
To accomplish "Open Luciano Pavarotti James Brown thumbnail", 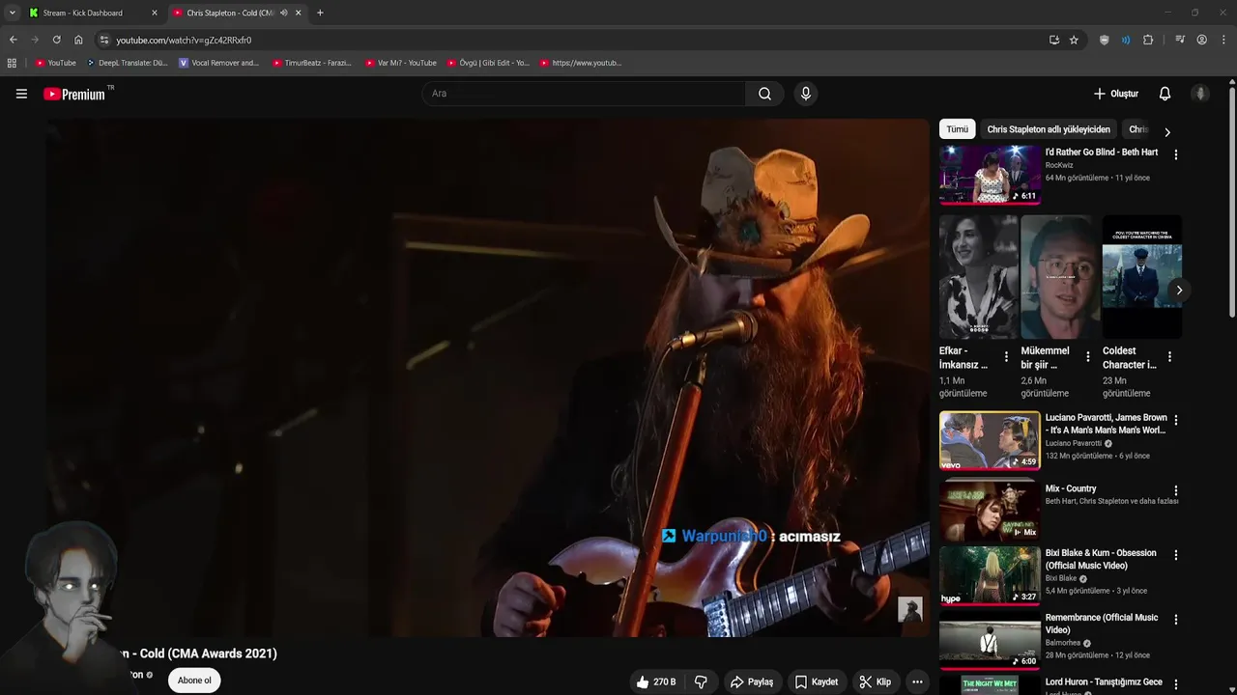I will 990,439.
